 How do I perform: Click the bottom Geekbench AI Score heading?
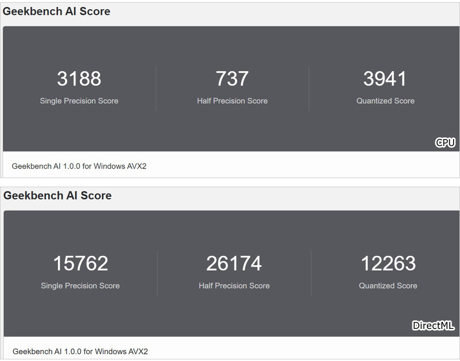[x=58, y=195]
